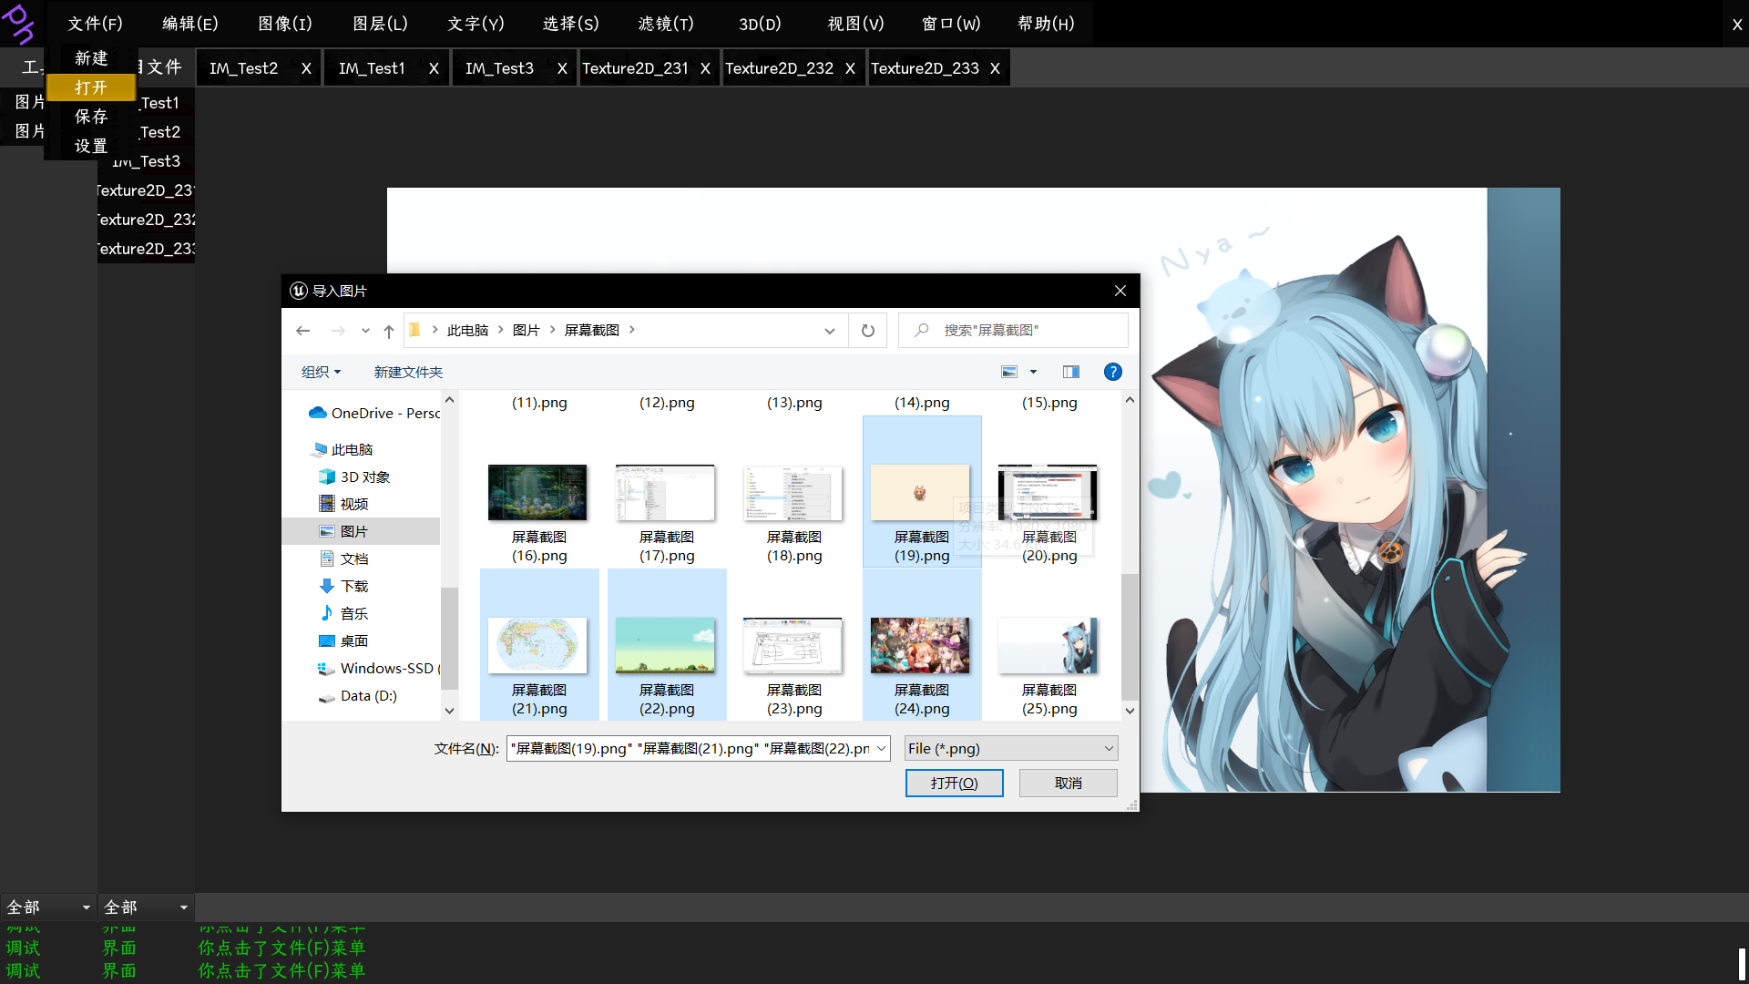Select 图片 folder in sidebar
This screenshot has height=984, width=1749.
343,531
